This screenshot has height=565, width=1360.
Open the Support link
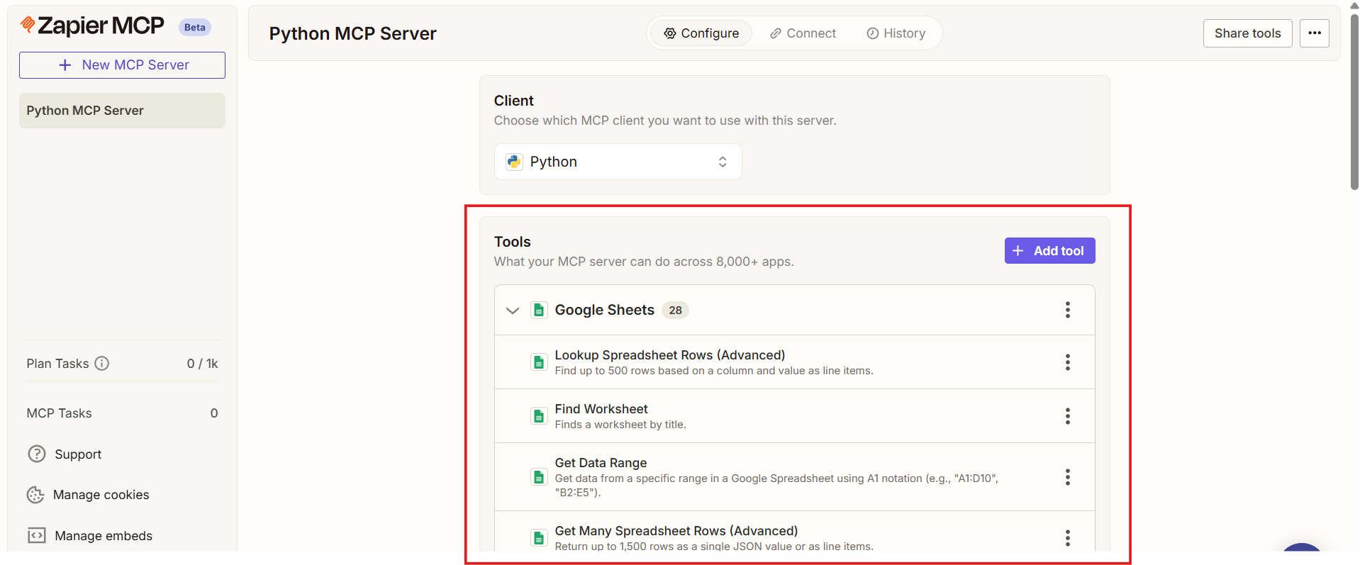(77, 454)
